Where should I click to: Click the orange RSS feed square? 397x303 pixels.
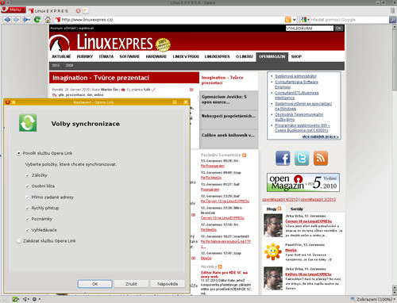click(x=321, y=158)
